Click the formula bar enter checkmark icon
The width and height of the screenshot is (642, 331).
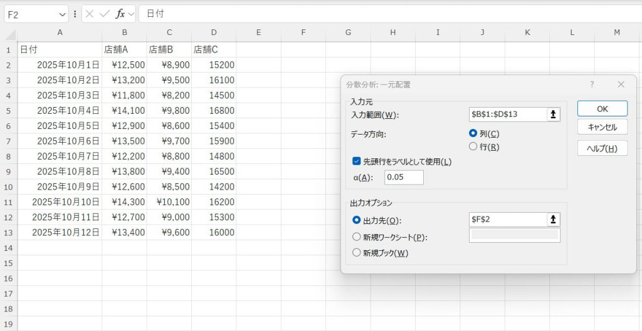(x=105, y=14)
